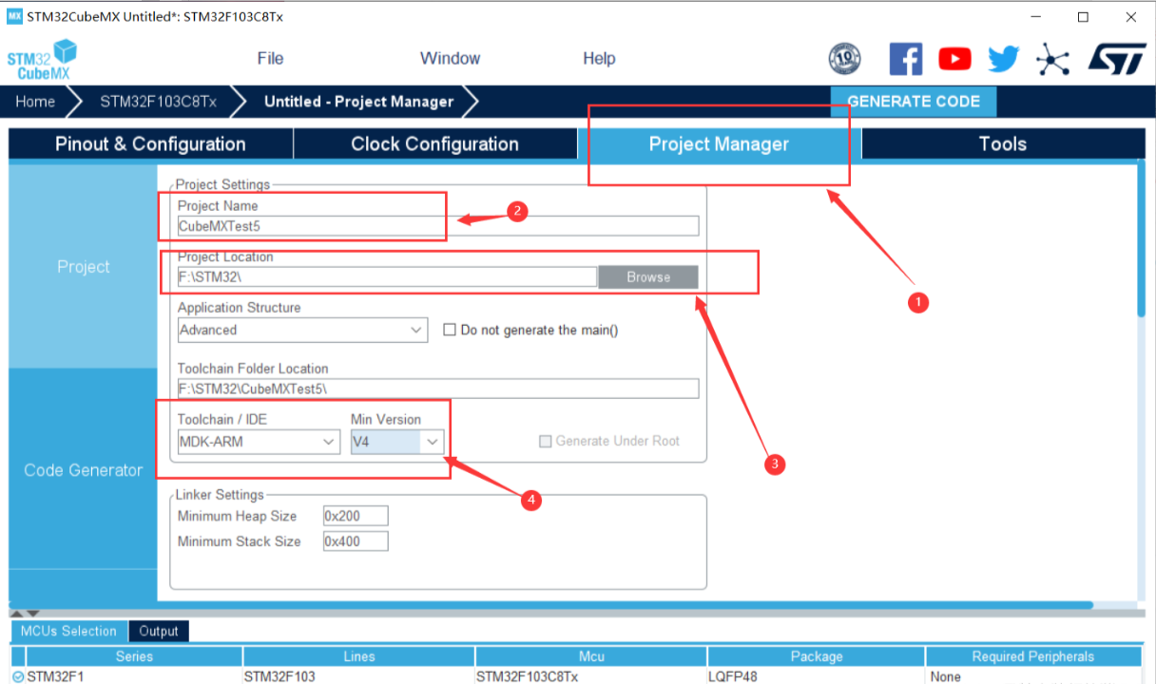Viewport: 1156px width, 684px height.
Task: Select the Project Manager tab
Action: pyautogui.click(x=719, y=144)
